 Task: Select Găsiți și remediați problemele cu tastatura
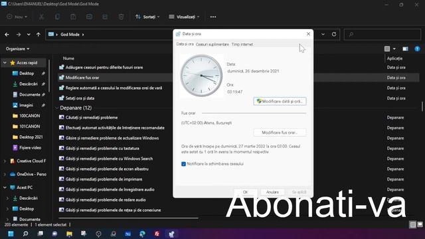(x=102, y=148)
